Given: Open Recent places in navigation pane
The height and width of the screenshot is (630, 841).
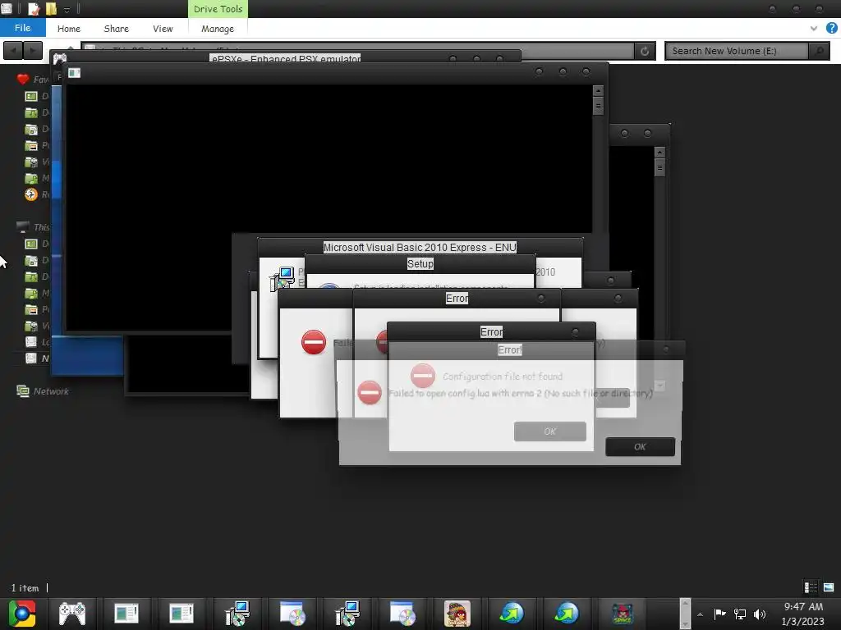Looking at the screenshot, I should tap(31, 194).
